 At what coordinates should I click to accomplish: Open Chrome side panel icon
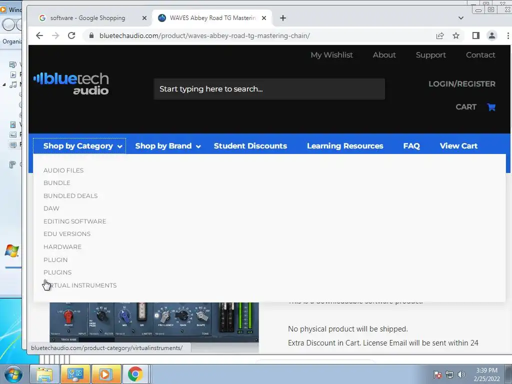pyautogui.click(x=476, y=35)
